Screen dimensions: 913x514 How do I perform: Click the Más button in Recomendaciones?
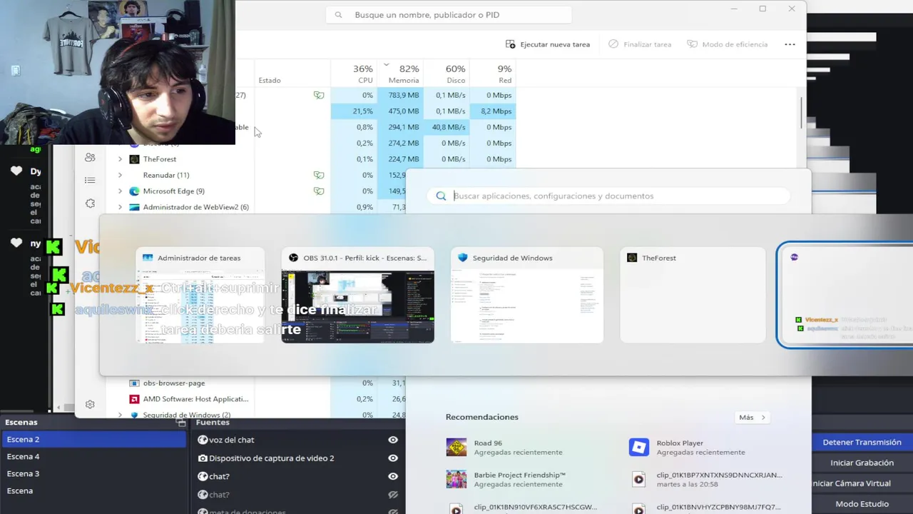(752, 417)
